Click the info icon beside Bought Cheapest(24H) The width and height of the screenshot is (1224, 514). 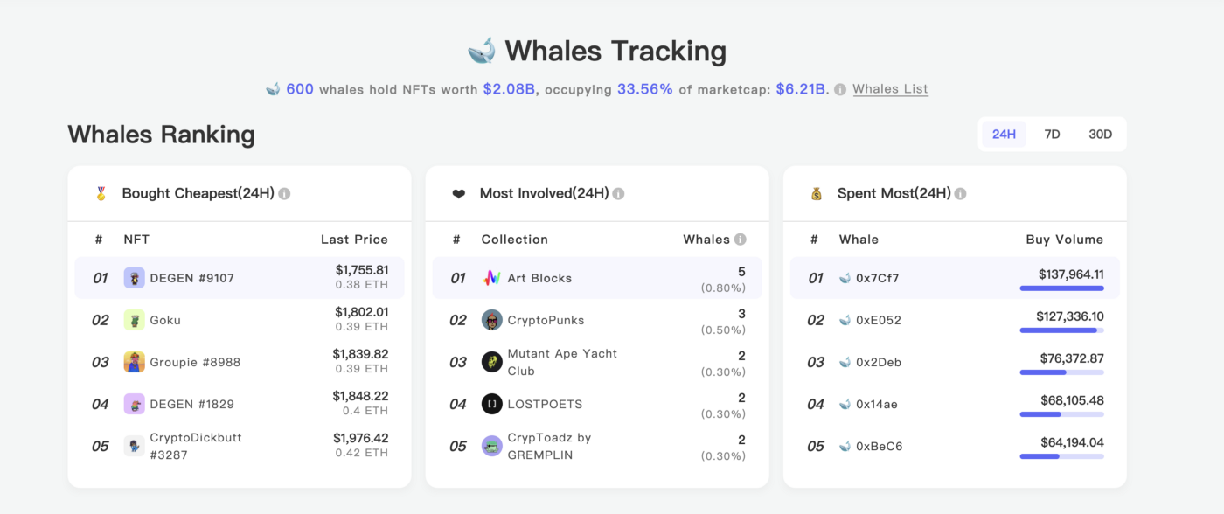(284, 193)
